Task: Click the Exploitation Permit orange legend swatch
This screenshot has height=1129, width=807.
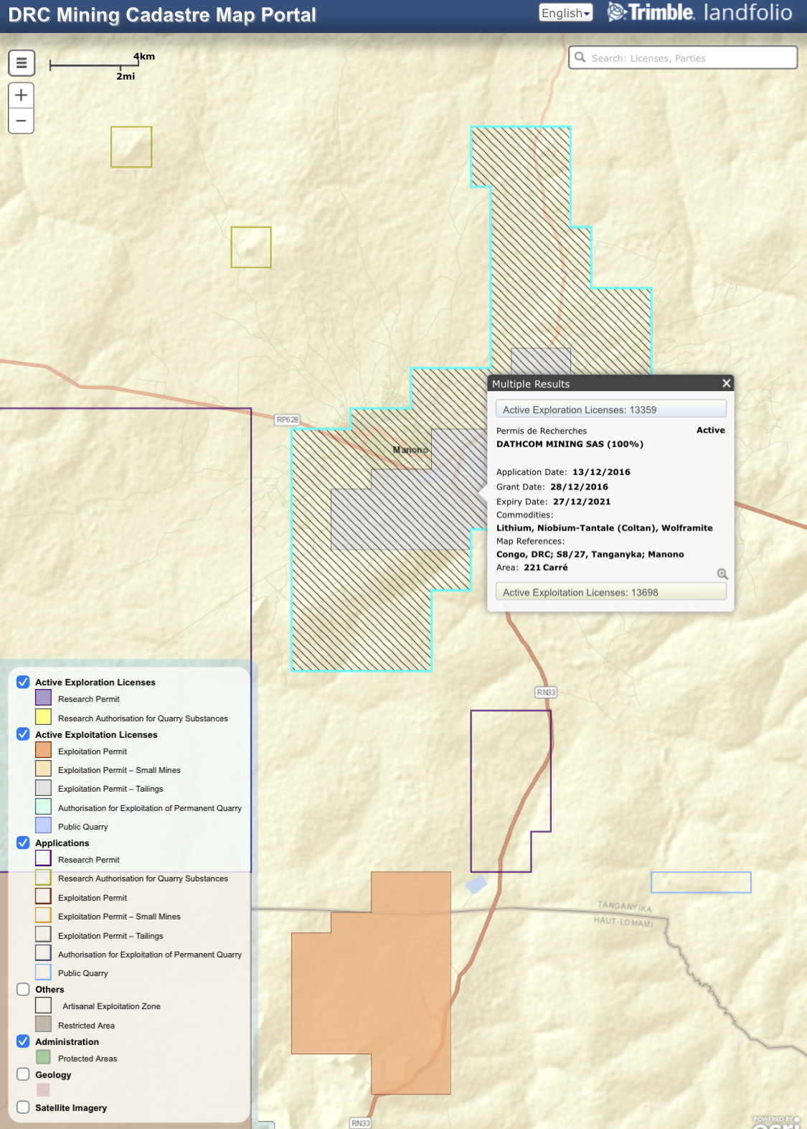Action: (x=44, y=751)
